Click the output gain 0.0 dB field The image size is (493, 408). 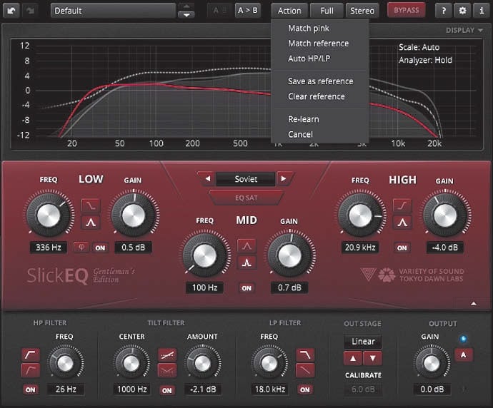[x=432, y=389]
